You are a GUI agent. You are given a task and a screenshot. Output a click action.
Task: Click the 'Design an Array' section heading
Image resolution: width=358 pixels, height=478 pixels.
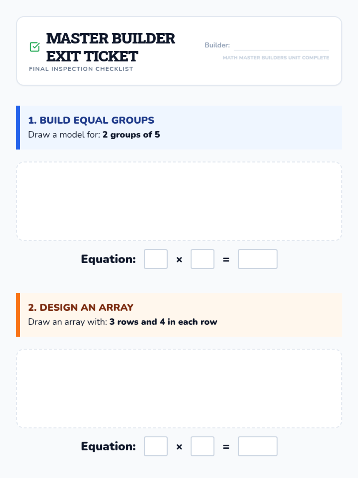pyautogui.click(x=81, y=307)
